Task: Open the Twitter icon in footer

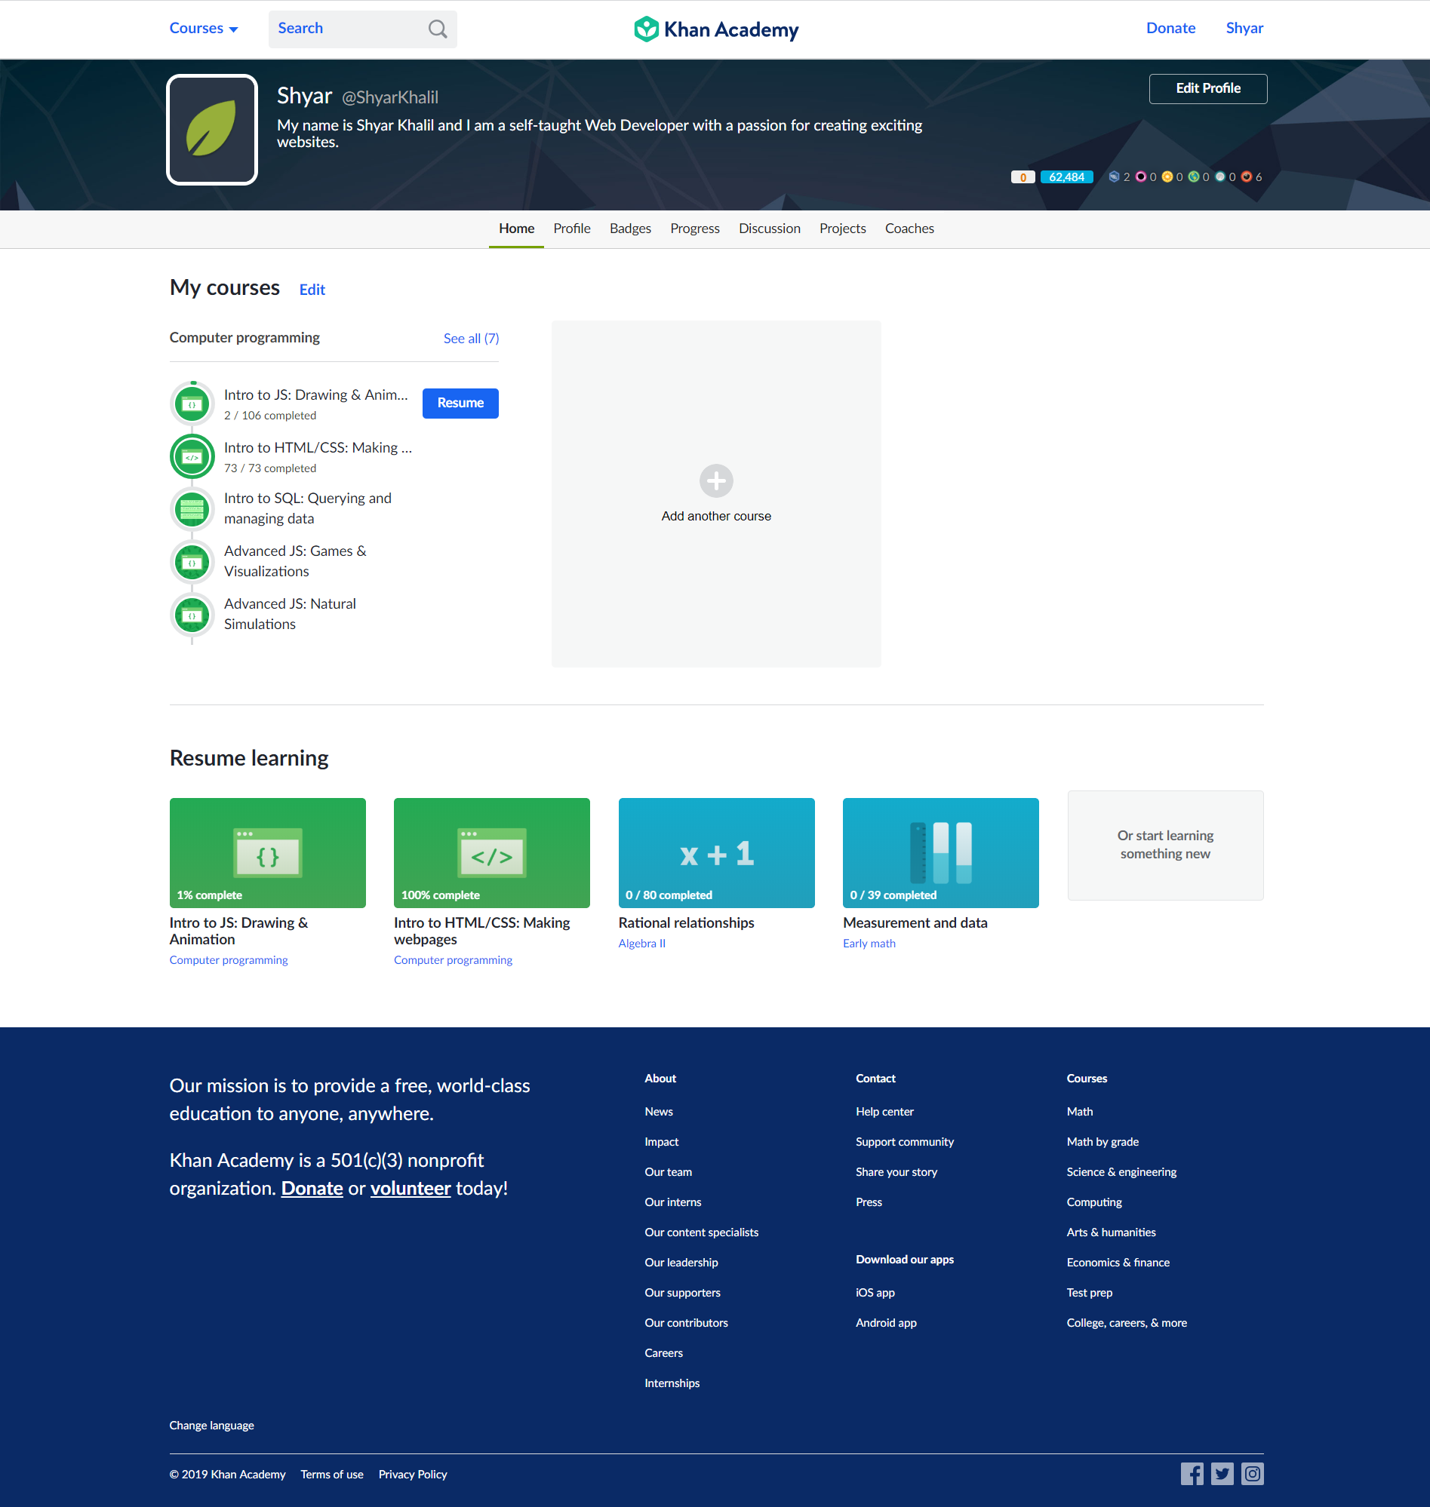Action: pyautogui.click(x=1222, y=1474)
